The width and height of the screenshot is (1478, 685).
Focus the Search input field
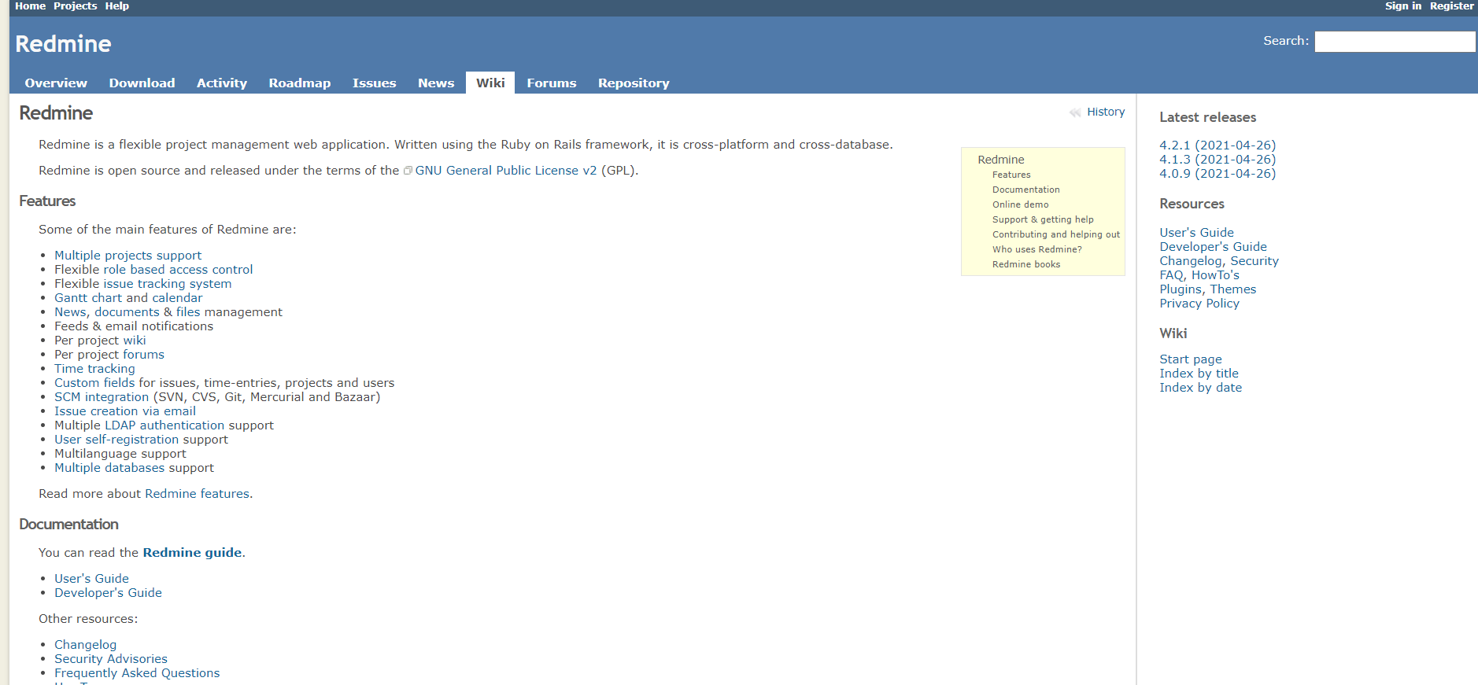(x=1395, y=42)
